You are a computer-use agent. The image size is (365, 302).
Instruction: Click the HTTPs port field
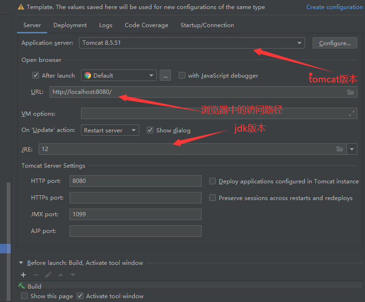click(135, 198)
